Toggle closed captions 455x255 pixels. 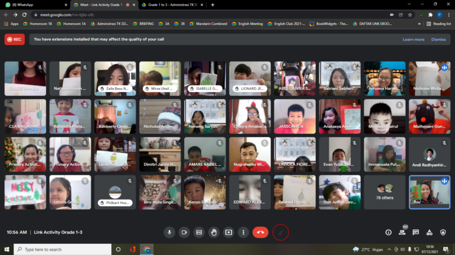(x=199, y=233)
